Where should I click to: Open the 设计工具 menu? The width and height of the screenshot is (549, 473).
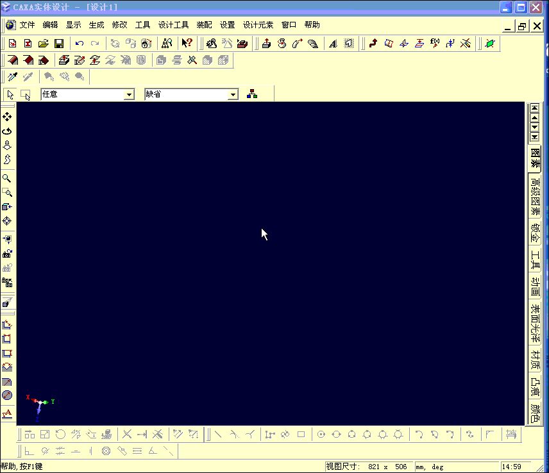tap(173, 25)
